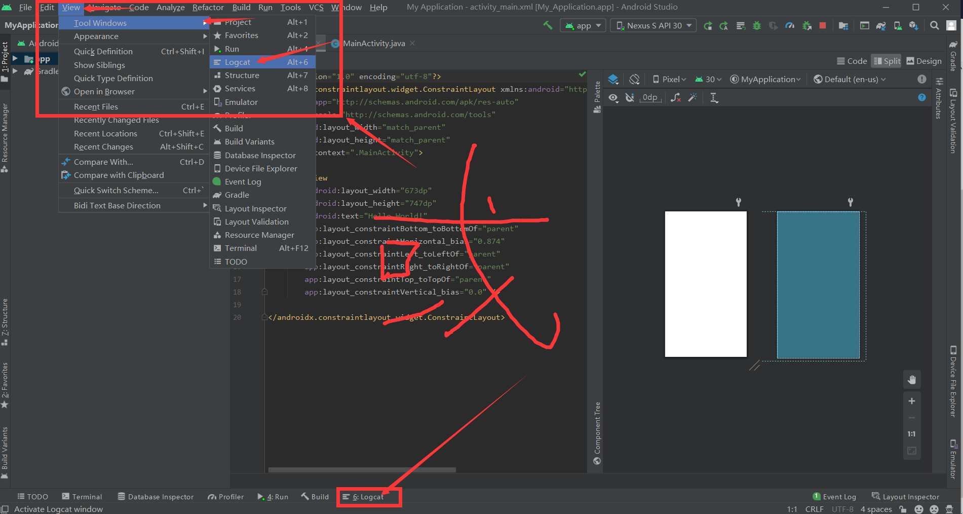The image size is (963, 514).
Task: Switch editor to Code view mode
Action: tap(852, 61)
